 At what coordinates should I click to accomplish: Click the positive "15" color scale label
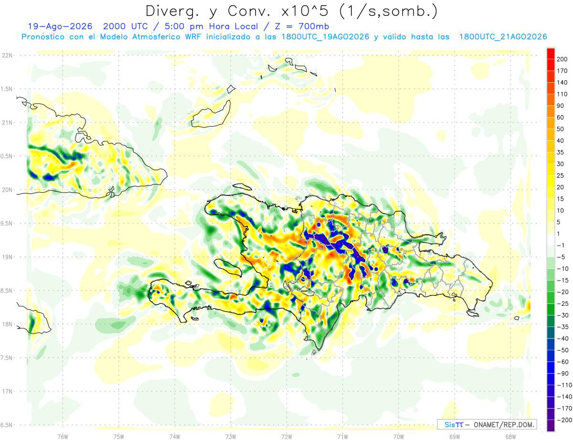tap(561, 199)
